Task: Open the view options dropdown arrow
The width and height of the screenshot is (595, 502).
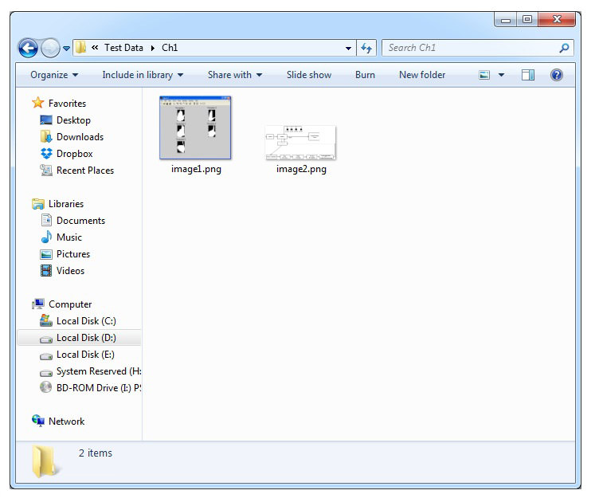Action: point(501,75)
